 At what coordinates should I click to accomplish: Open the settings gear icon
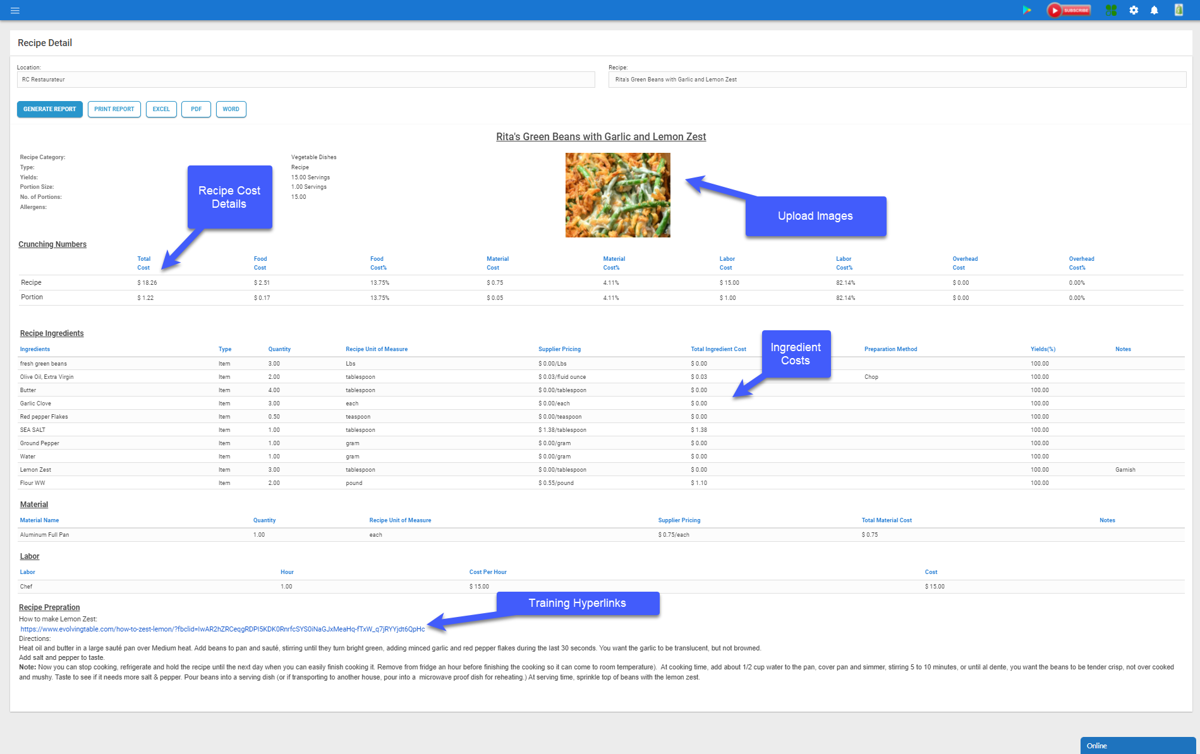point(1133,10)
